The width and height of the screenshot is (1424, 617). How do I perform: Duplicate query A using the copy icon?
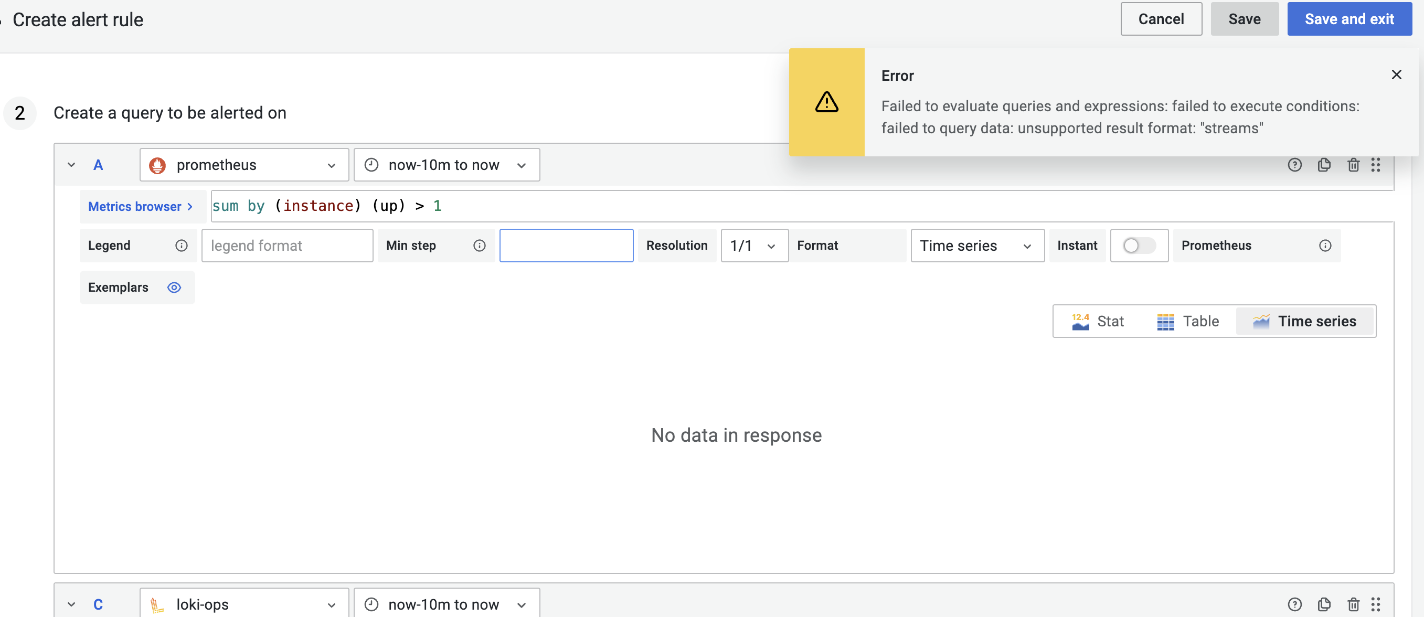[x=1324, y=164]
